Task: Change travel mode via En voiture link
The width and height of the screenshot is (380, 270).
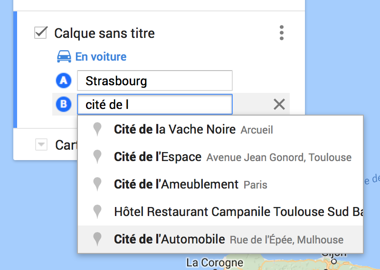Action: click(101, 57)
